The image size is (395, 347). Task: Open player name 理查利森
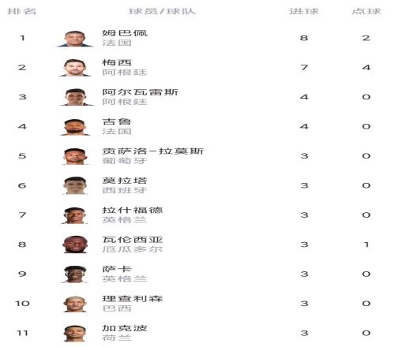pyautogui.click(x=133, y=299)
